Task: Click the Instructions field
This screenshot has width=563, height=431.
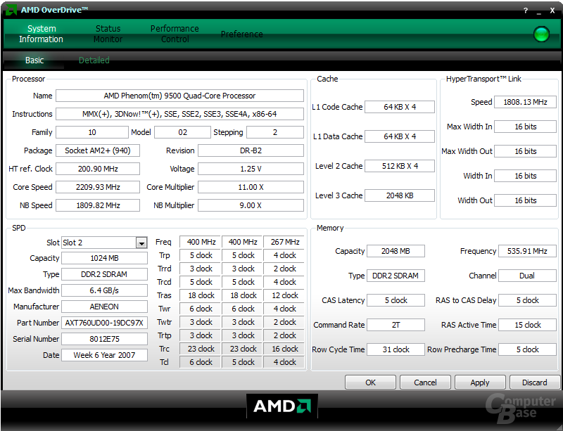Action: 179,114
